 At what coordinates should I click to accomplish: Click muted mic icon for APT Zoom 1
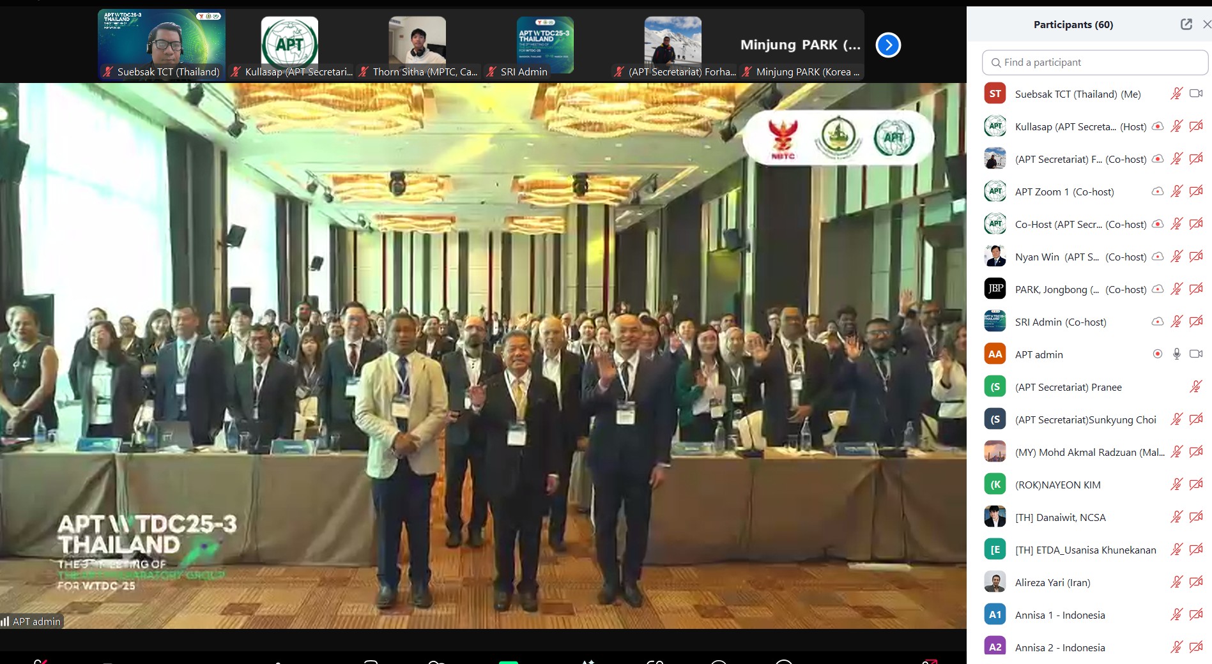1176,192
